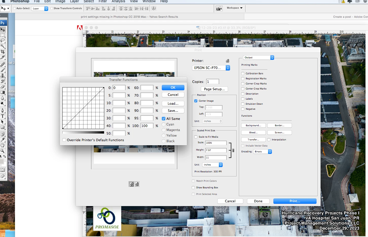368x237 pixels.
Task: Open tool preset picker arrow
Action: click(x=8, y=9)
